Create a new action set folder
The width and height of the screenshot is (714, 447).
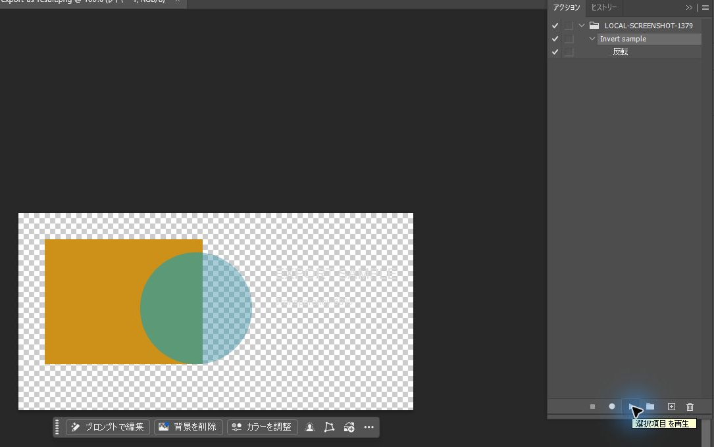click(650, 406)
